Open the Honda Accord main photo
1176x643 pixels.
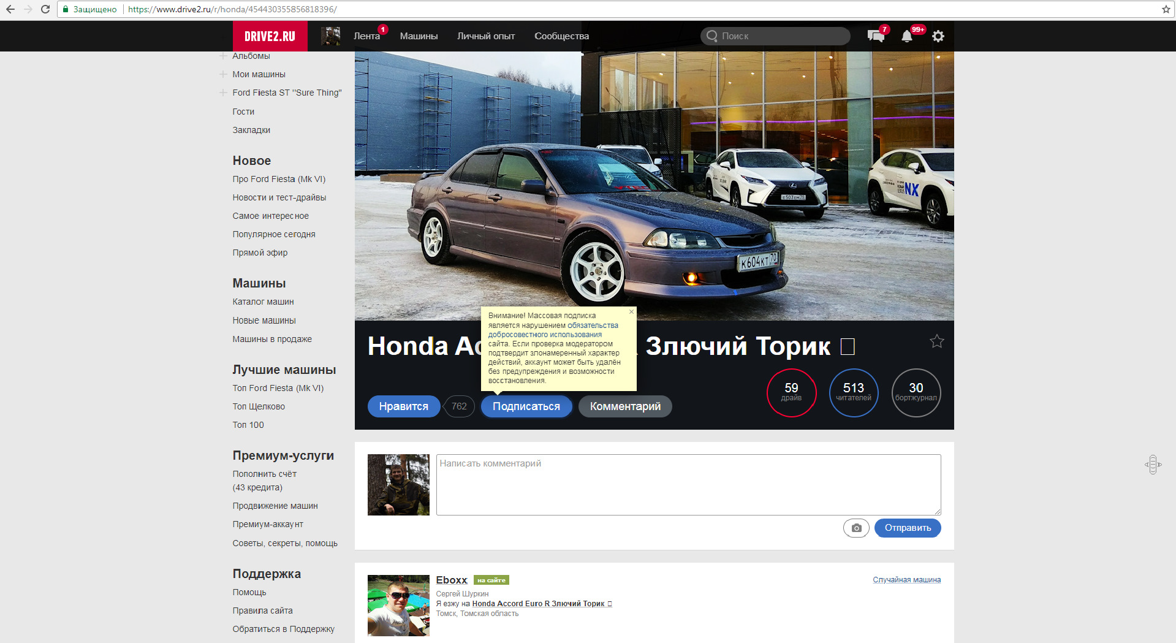coord(654,186)
